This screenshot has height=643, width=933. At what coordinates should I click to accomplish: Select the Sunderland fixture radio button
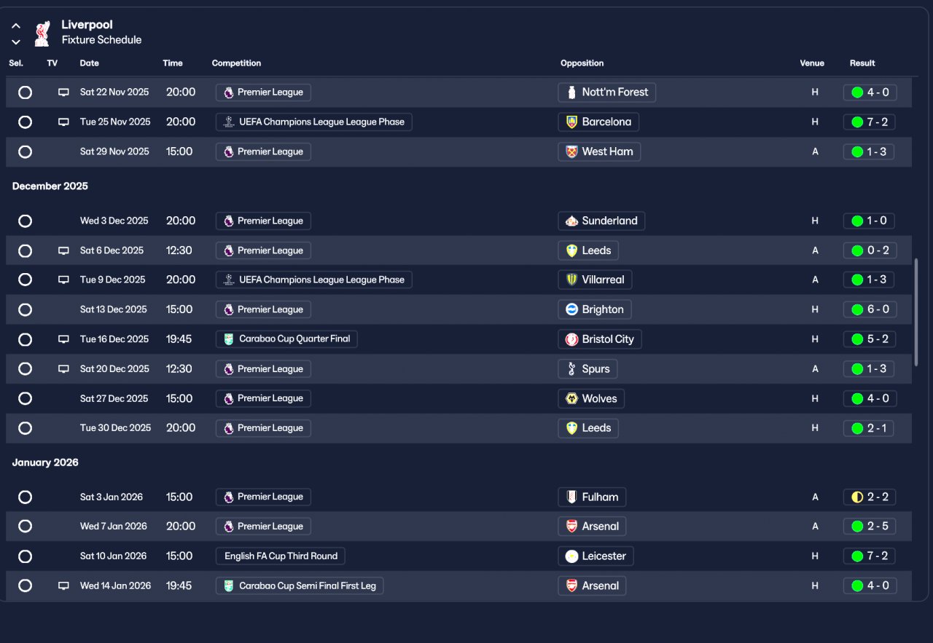(x=25, y=221)
